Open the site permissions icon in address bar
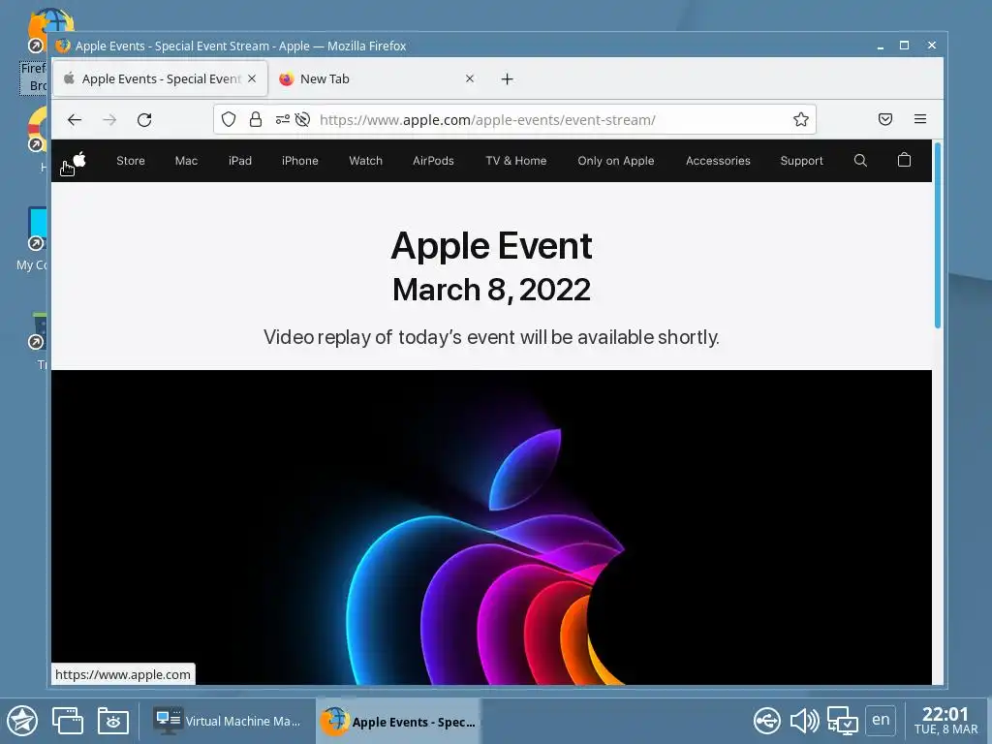Screen dimensions: 992x744 [x=282, y=119]
